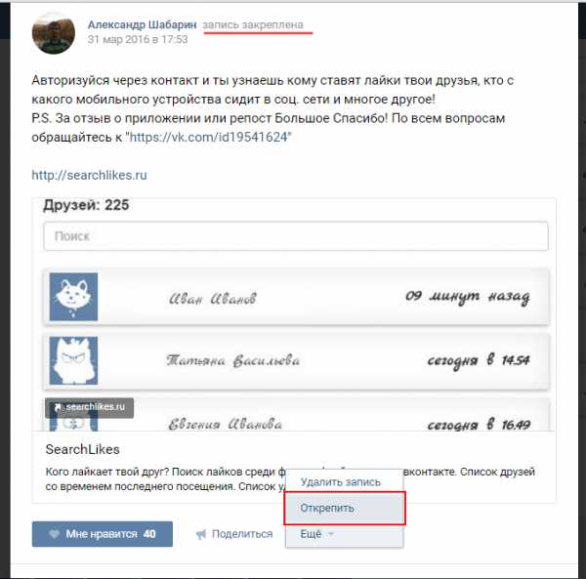Focus the Поиск search field
The height and width of the screenshot is (579, 586).
point(296,236)
